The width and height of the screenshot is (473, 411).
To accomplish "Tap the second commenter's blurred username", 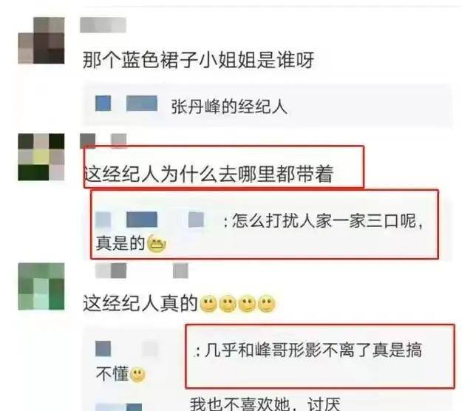I will click(103, 140).
